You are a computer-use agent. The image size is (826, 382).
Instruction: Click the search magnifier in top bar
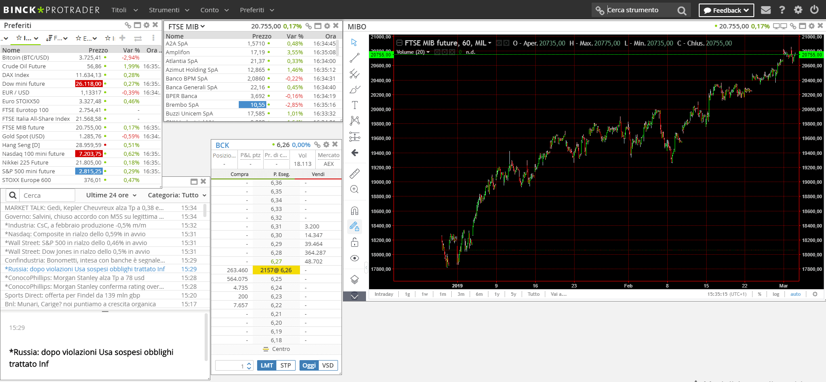[682, 11]
